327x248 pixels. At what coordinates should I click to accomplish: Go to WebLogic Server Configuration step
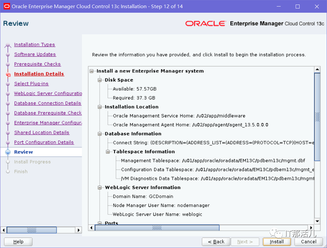[x=48, y=94]
